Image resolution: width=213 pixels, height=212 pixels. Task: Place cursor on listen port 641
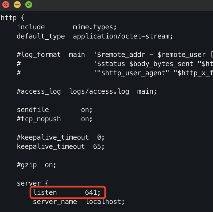click(91, 193)
